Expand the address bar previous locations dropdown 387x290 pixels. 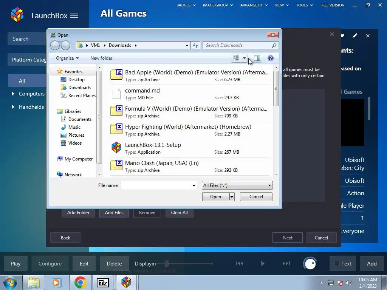point(187,45)
